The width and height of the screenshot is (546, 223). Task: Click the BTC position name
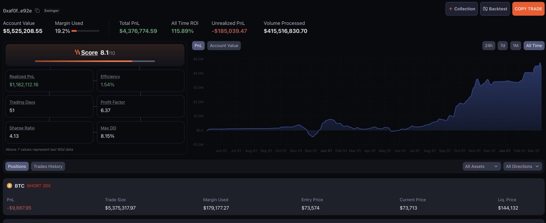tap(20, 186)
